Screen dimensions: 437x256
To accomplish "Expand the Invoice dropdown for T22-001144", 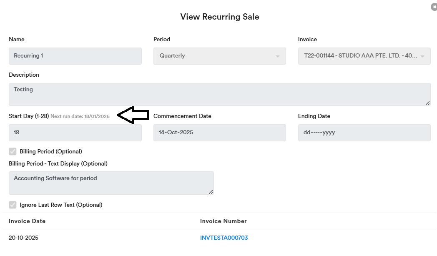I will (364, 56).
